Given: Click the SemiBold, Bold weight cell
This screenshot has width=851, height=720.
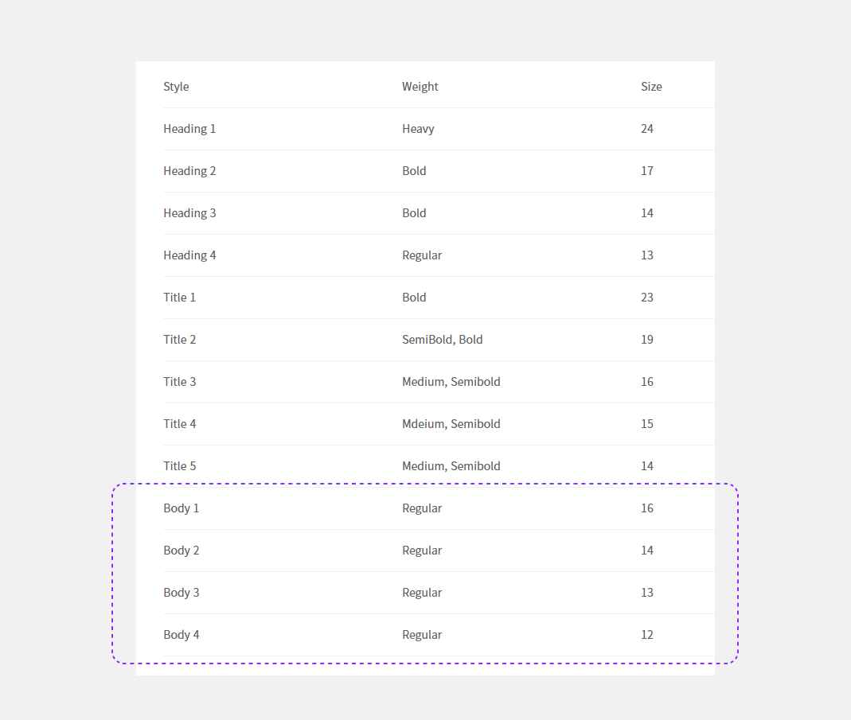Looking at the screenshot, I should click(442, 340).
